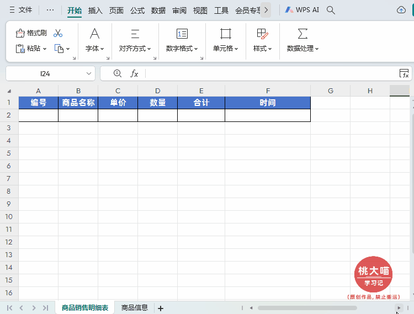Click the horizontal scrollbar thumb

(x=307, y=308)
